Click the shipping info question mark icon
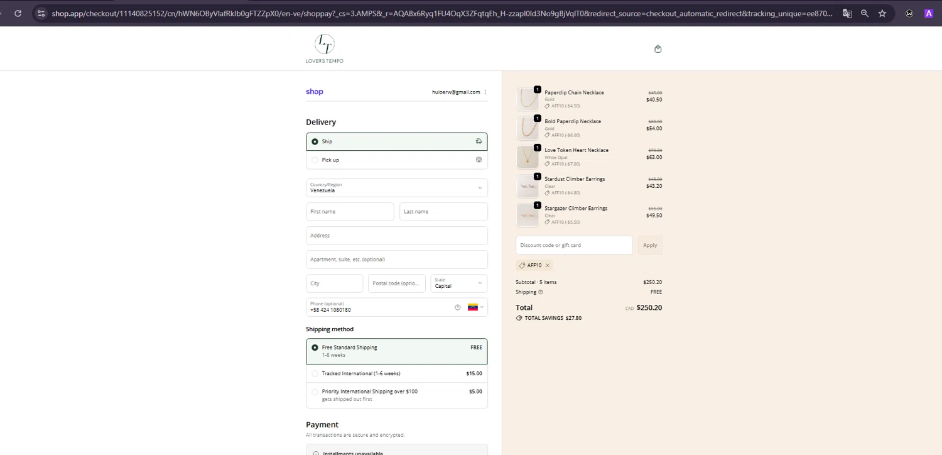 point(540,292)
